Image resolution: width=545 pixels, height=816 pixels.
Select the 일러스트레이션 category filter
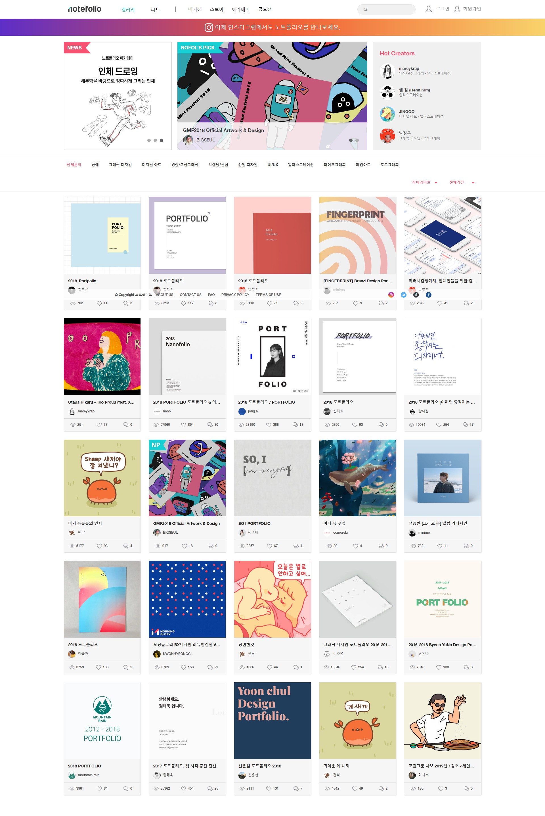click(301, 165)
